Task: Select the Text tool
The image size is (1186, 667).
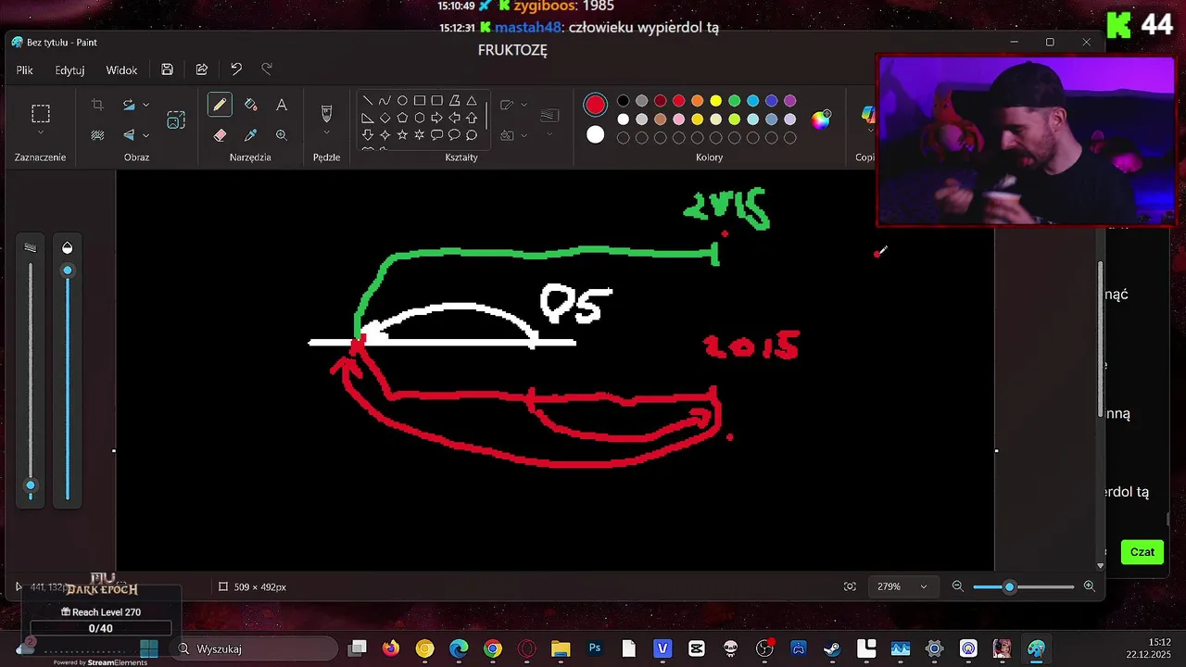Action: click(282, 106)
